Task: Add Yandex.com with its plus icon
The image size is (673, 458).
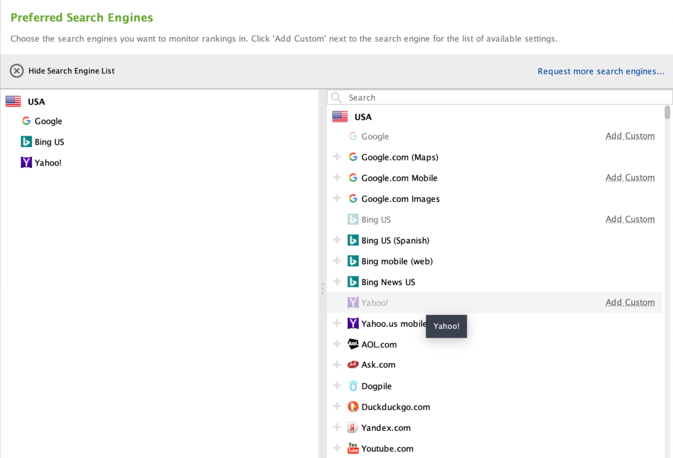Action: [x=337, y=427]
